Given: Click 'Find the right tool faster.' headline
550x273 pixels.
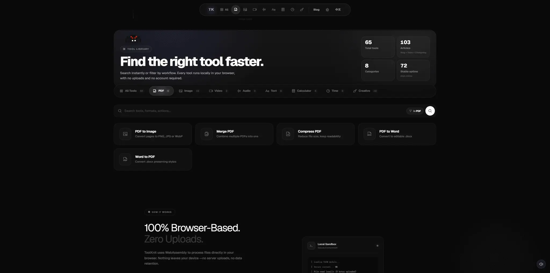Looking at the screenshot, I should point(192,61).
